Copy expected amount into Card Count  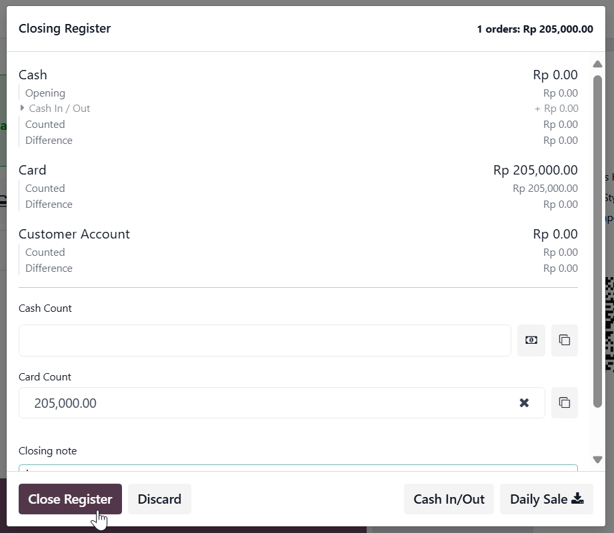coord(564,402)
